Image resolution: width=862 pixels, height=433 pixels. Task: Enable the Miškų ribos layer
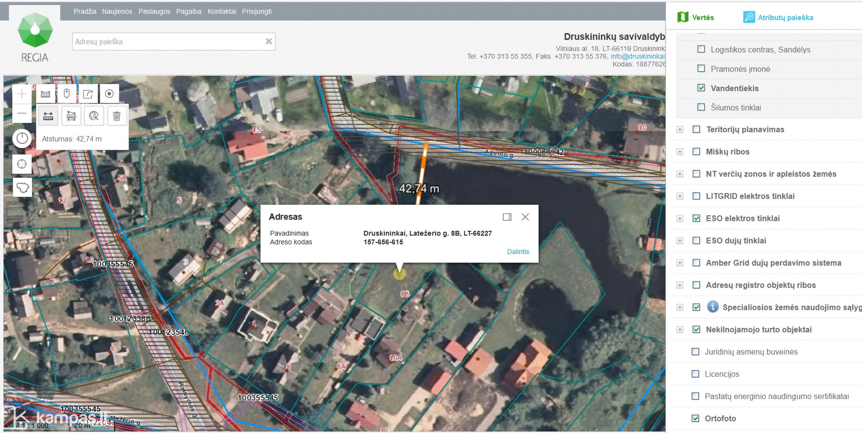pyautogui.click(x=696, y=151)
